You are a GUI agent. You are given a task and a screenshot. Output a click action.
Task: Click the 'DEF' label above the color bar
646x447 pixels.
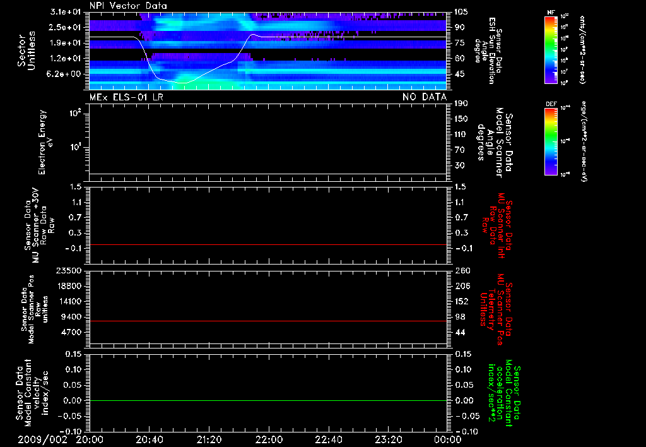(551, 104)
